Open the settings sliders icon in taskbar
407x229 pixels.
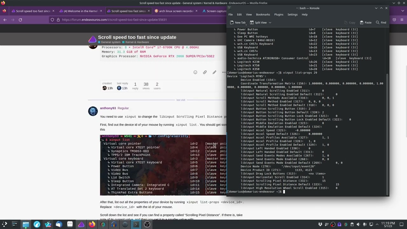(x=14, y=224)
